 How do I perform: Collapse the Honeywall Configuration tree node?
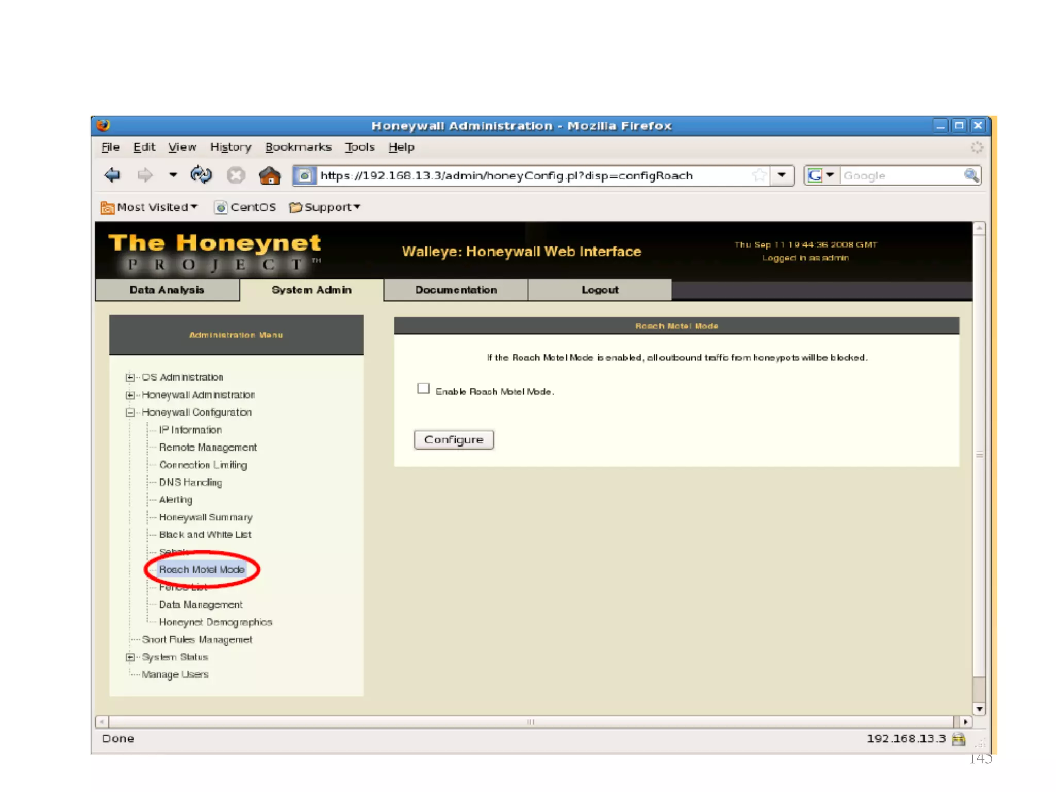pyautogui.click(x=130, y=412)
